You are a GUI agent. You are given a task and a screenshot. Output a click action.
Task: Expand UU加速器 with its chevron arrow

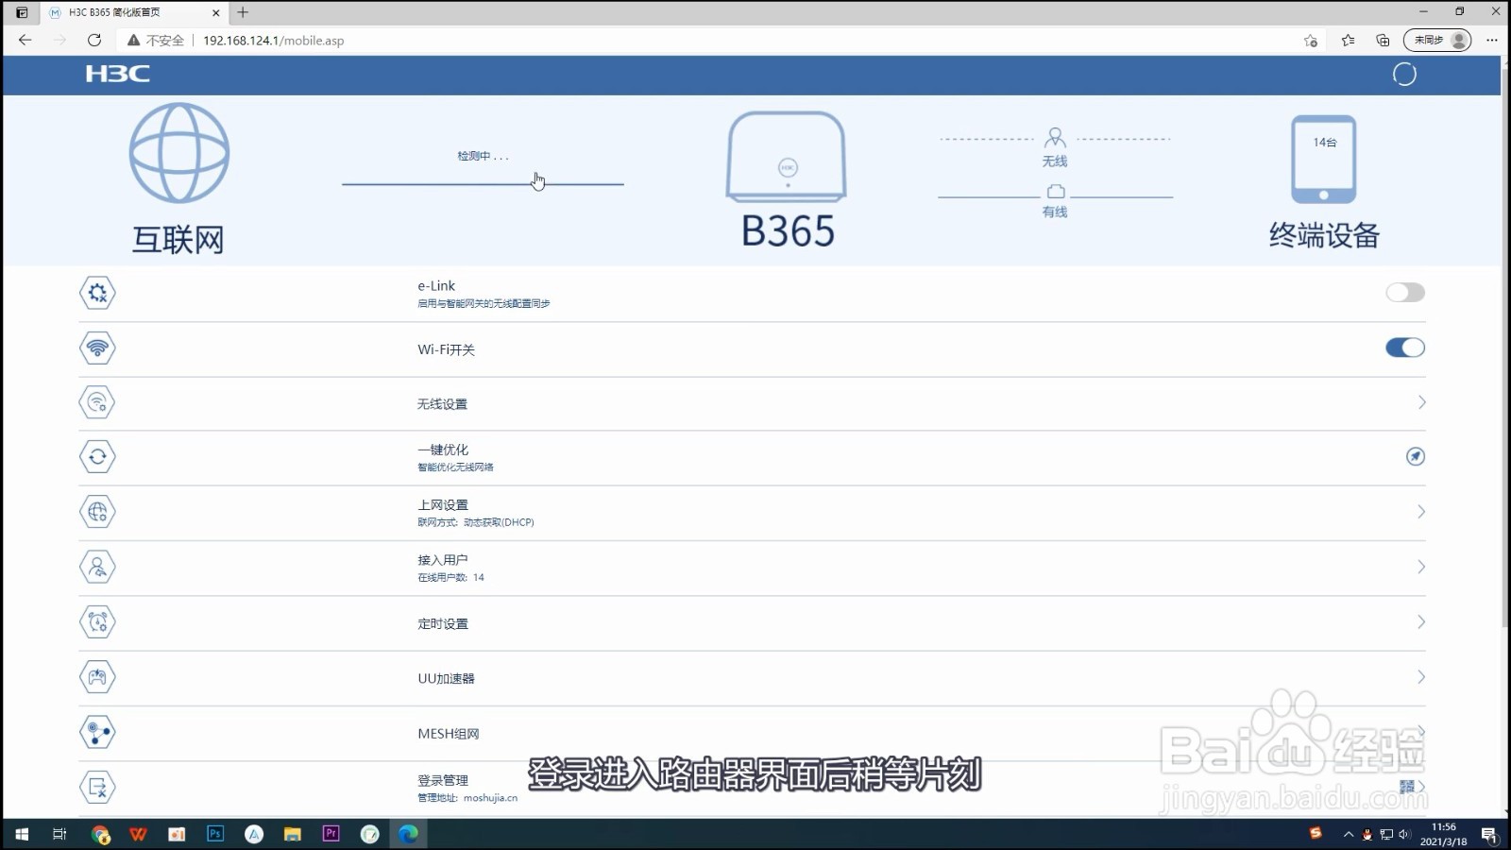click(1421, 677)
